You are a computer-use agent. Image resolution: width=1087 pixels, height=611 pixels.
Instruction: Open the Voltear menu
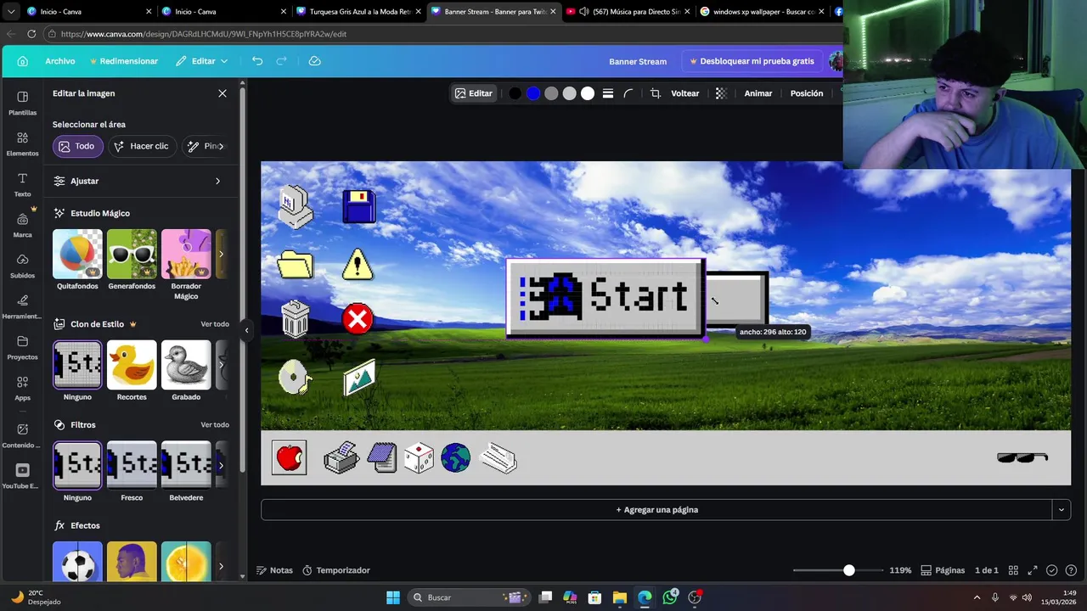click(685, 93)
